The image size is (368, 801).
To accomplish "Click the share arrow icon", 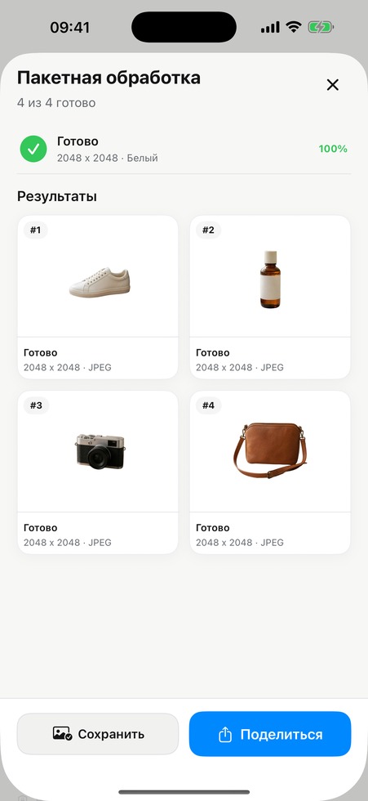I will click(225, 735).
